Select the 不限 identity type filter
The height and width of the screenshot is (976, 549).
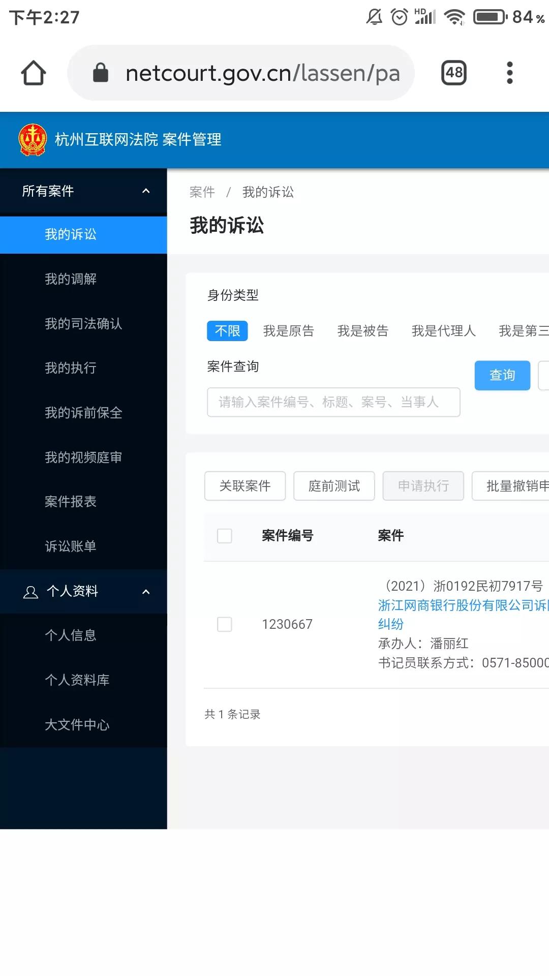(227, 331)
